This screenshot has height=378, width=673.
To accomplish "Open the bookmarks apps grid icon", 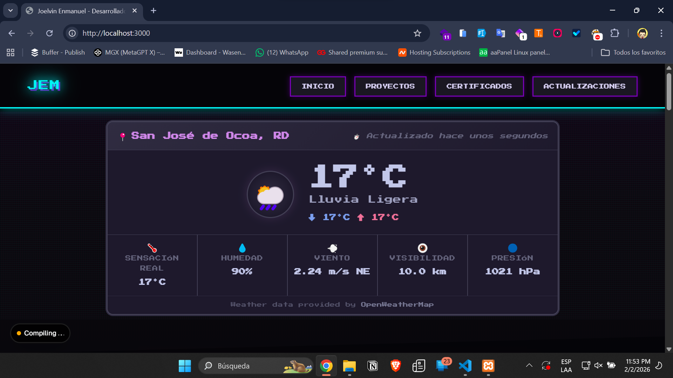I will (x=11, y=52).
